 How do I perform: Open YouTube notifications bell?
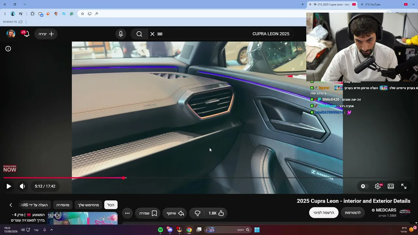(26, 34)
